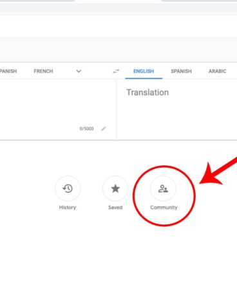Viewport: 237px width, 286px height.
Task: Select the active browser tab at top
Action: [x=118, y=1]
